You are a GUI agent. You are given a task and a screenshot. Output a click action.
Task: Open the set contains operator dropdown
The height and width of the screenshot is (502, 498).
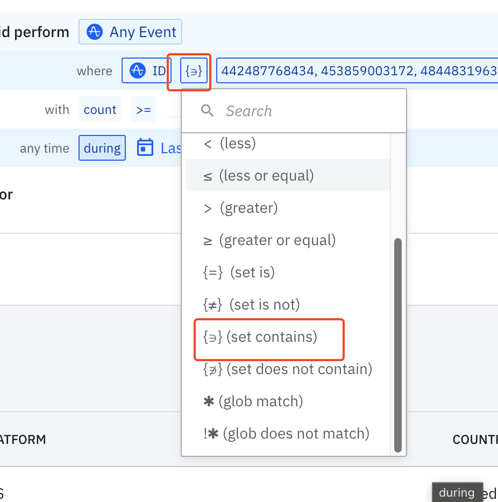tap(194, 71)
